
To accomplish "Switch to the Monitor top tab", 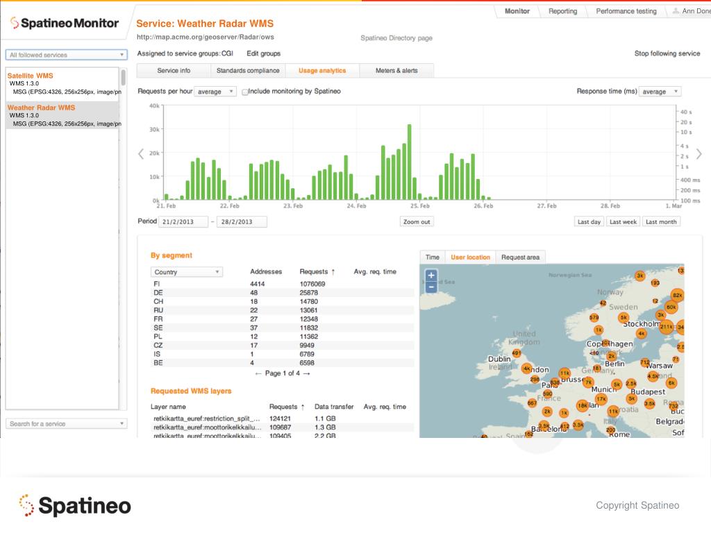I will 517,11.
